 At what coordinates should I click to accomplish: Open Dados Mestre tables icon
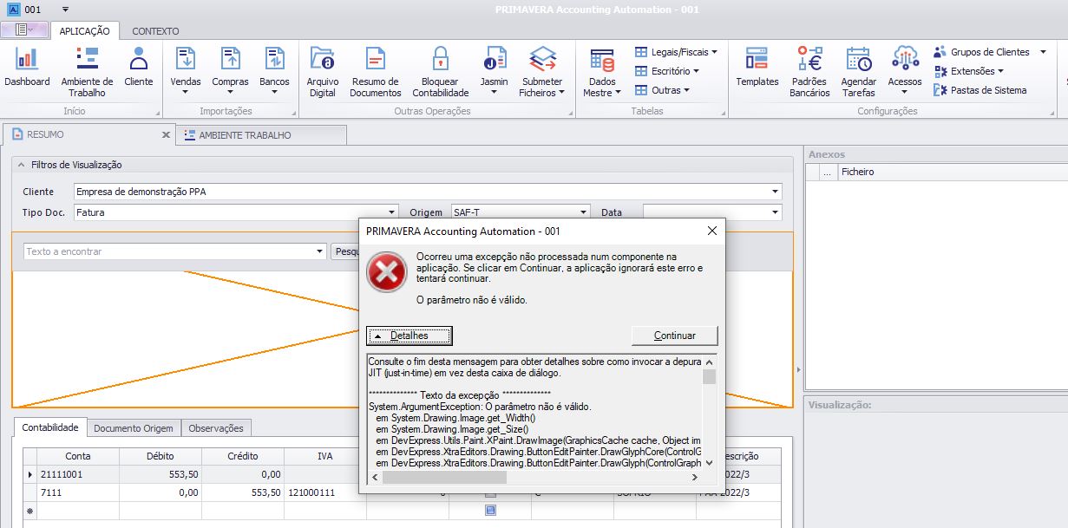point(602,72)
